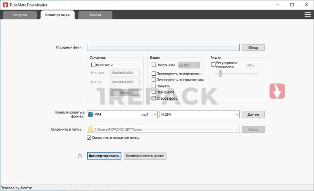Click the collapse double-chevron icon
This screenshot has height=191, width=314.
click(80, 156)
